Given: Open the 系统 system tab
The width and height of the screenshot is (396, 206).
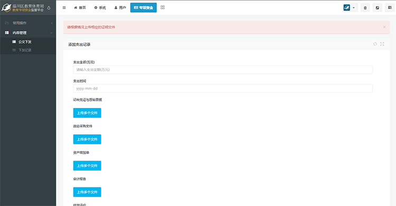Looking at the screenshot, I should point(100,7).
